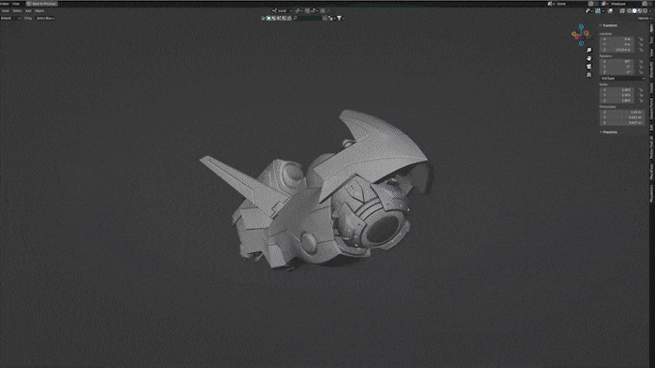Click the Dimensions X field
The width and height of the screenshot is (655, 368).
[622, 112]
